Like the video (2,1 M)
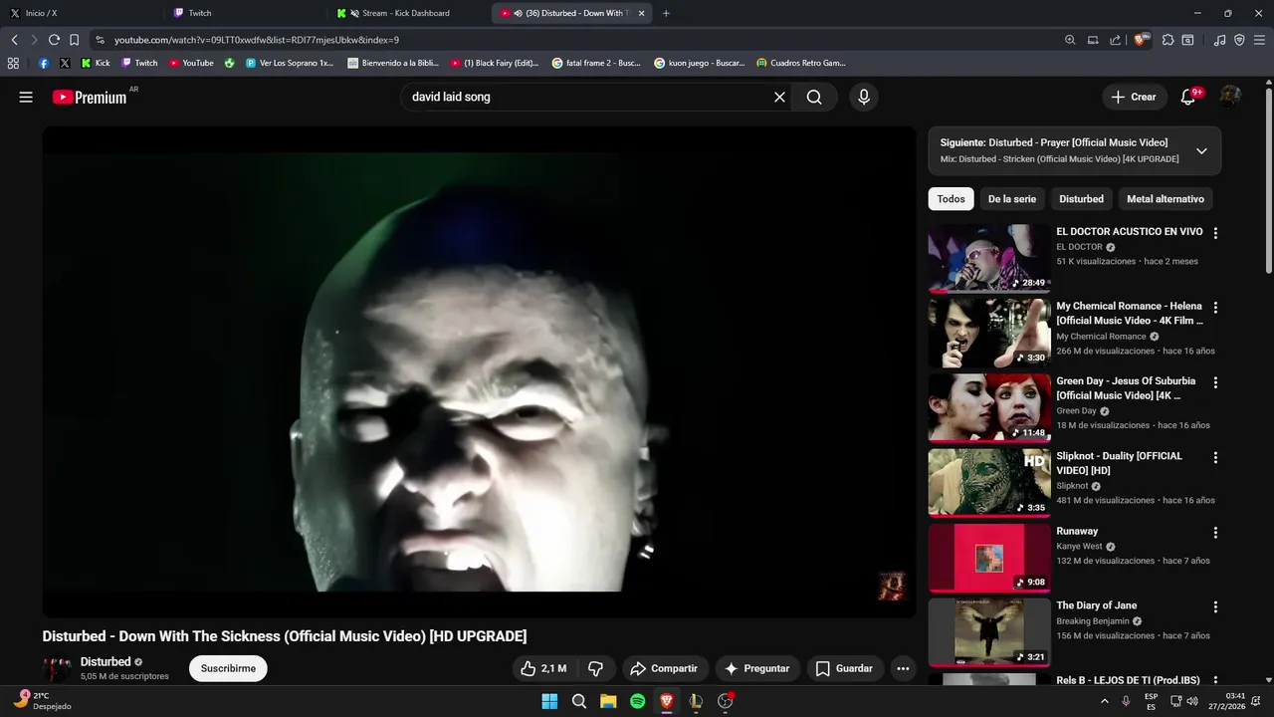 coord(543,668)
